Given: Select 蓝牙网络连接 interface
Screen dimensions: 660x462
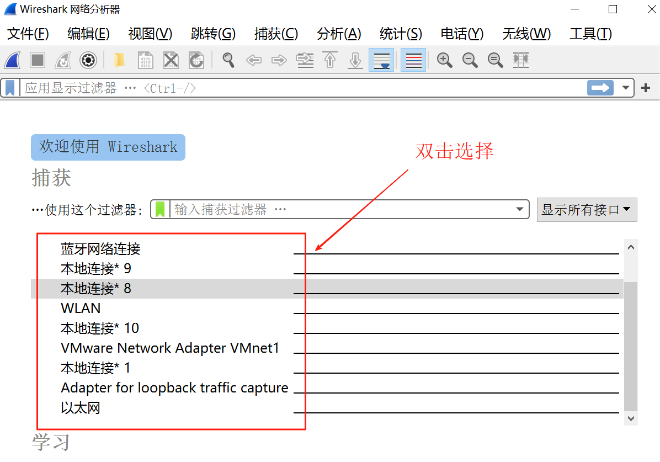Looking at the screenshot, I should pos(327,249).
